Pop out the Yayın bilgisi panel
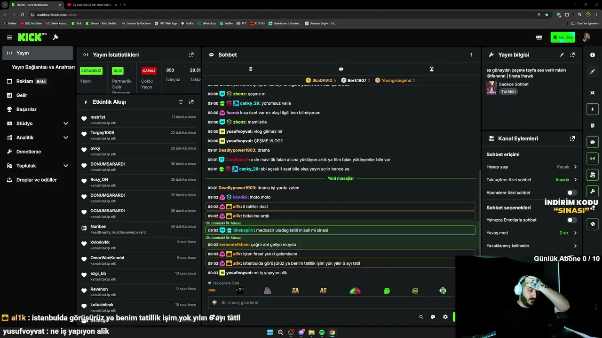Image resolution: width=602 pixels, height=338 pixels. 572,55
